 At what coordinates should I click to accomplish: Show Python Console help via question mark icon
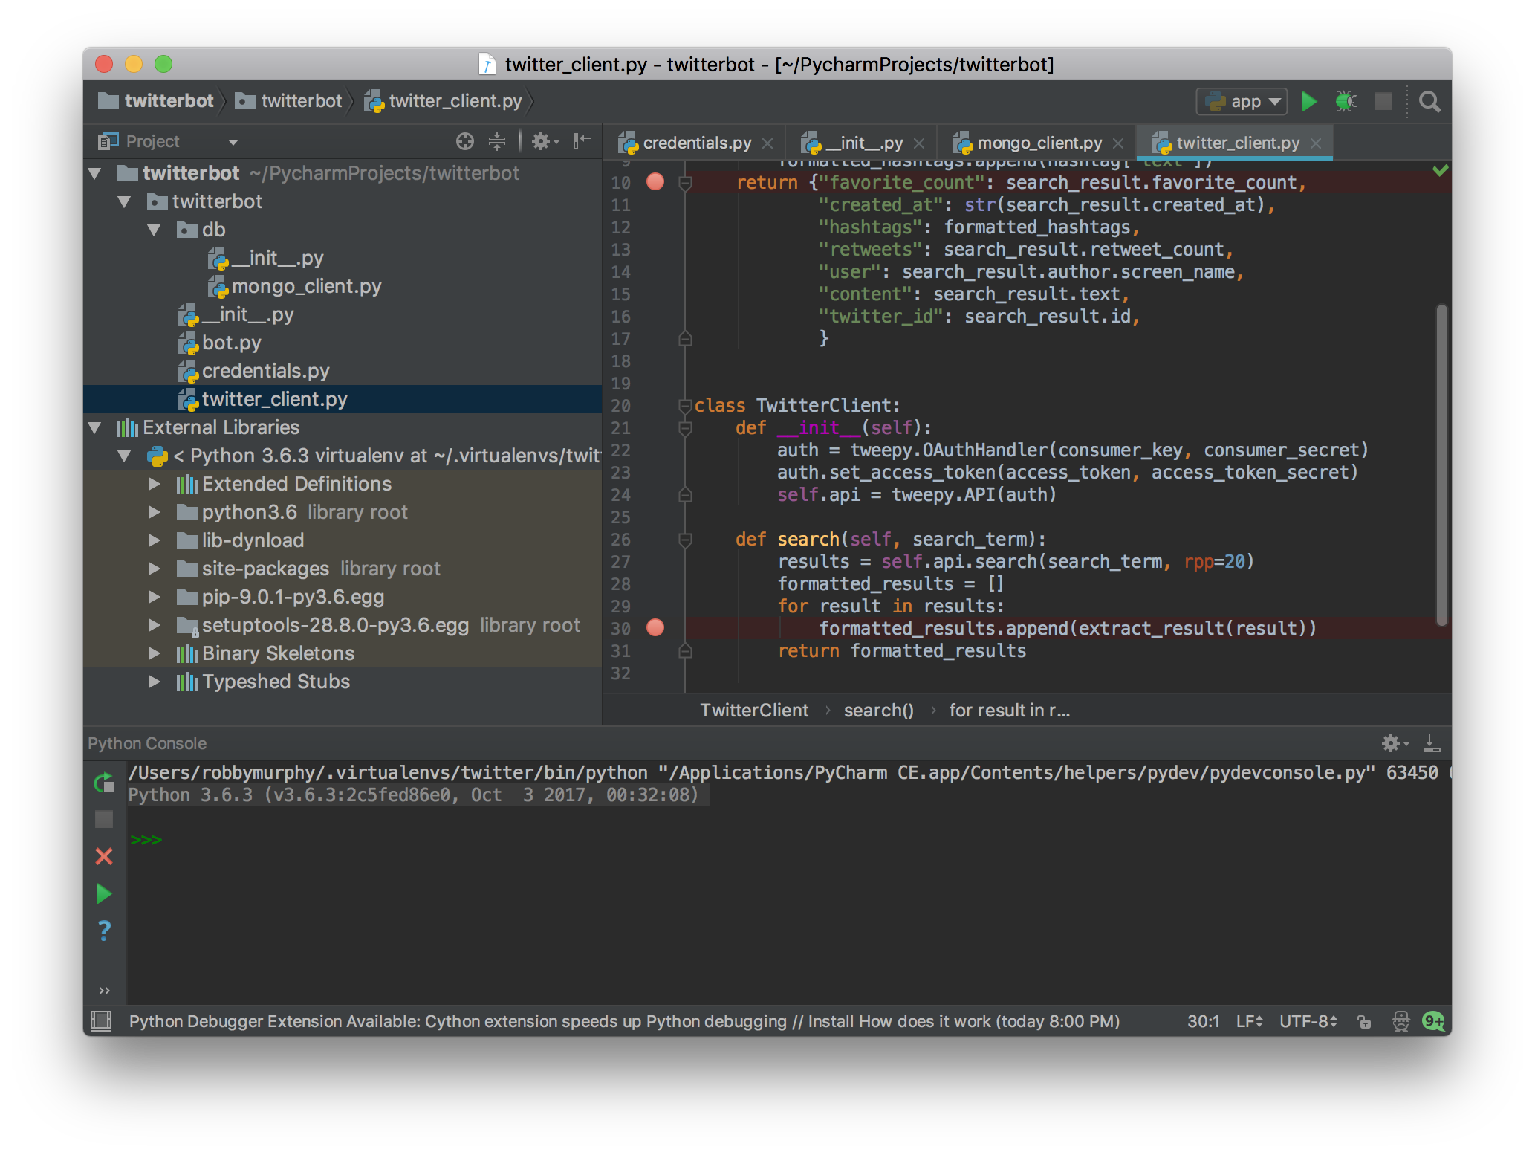pyautogui.click(x=104, y=931)
